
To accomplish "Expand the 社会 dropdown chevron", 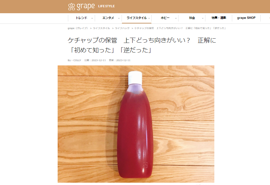I will click(203, 18).
